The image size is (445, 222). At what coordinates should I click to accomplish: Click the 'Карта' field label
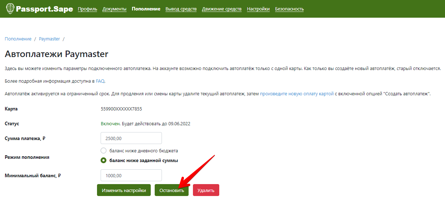point(11,109)
